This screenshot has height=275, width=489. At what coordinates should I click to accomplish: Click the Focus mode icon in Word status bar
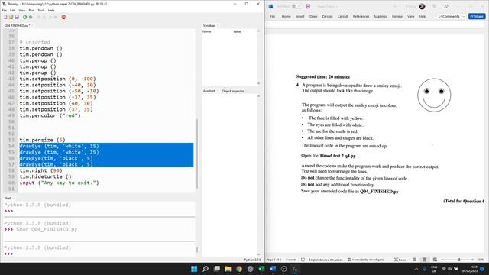pyautogui.click(x=396, y=260)
